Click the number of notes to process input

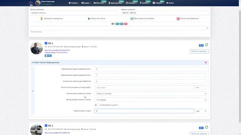151,81
